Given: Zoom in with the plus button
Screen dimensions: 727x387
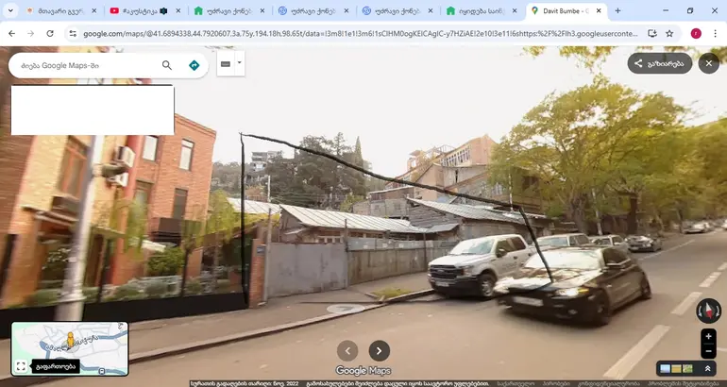Looking at the screenshot, I should pyautogui.click(x=708, y=336).
